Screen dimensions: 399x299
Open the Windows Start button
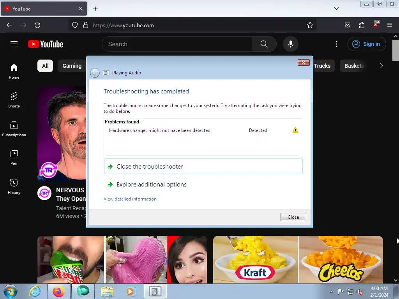11,291
